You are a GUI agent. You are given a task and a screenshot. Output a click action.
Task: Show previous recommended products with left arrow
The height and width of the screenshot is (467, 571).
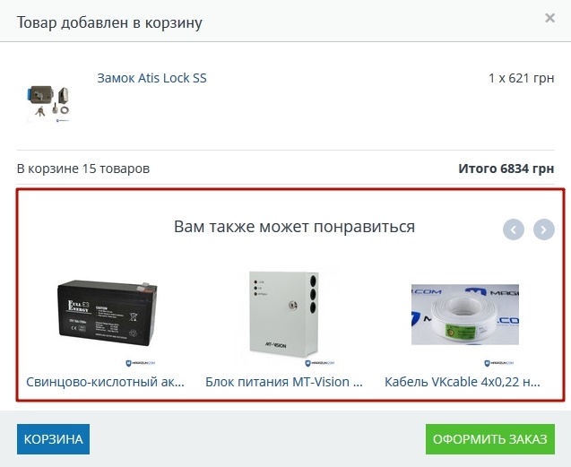[514, 229]
